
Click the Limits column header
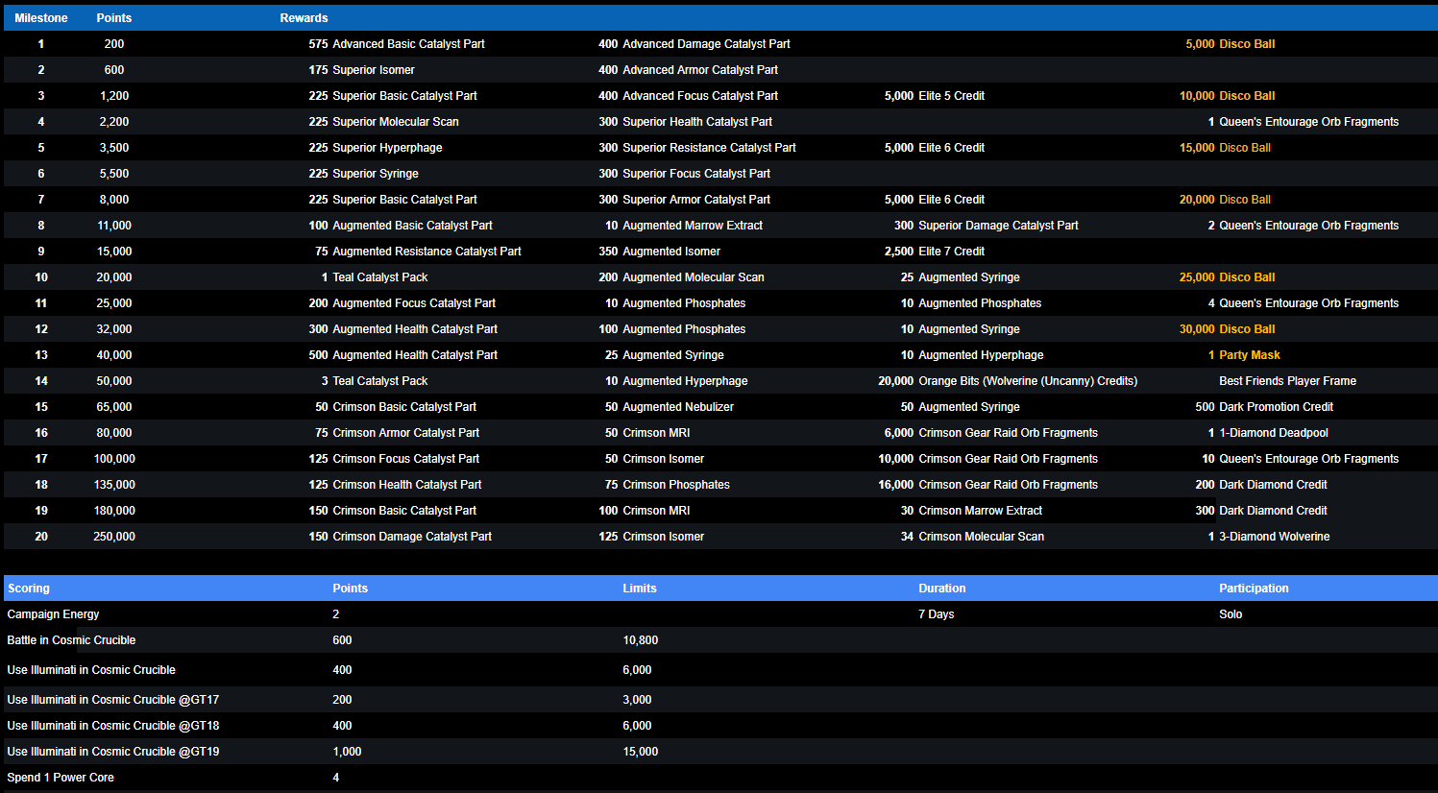click(x=640, y=589)
